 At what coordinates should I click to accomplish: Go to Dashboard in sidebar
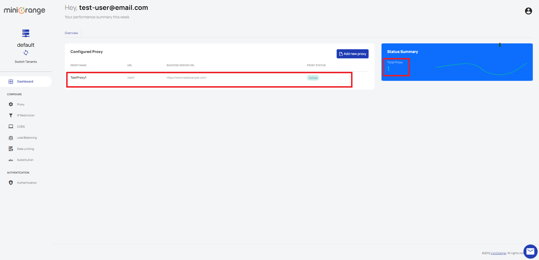25,81
